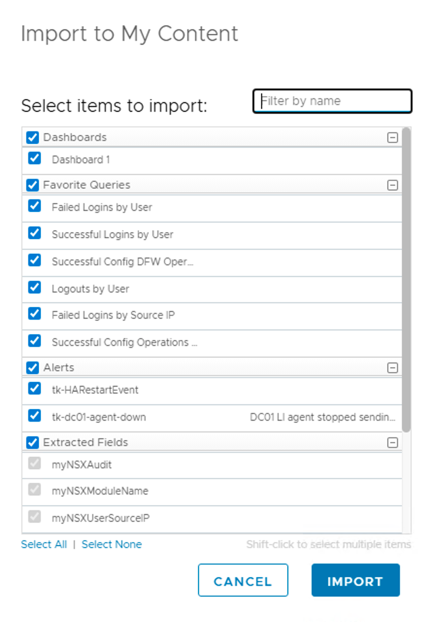Deselect Failed Logins by User checkbox

coord(34,206)
